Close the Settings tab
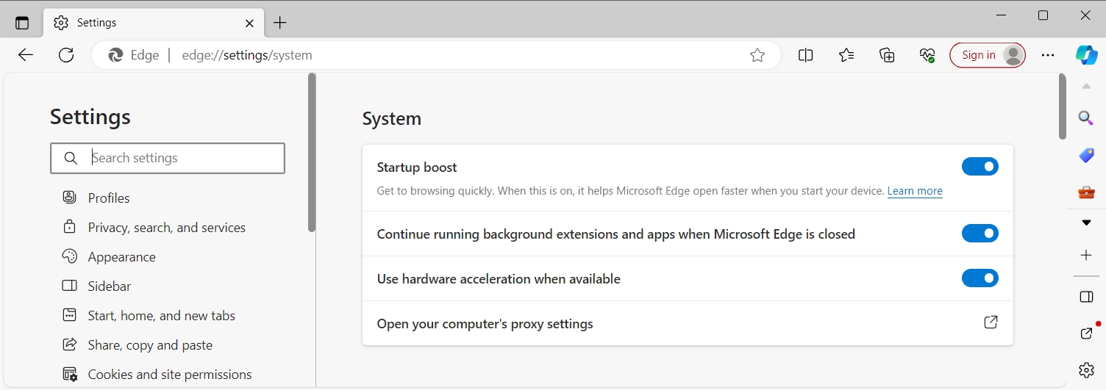The image size is (1106, 390). coord(250,23)
